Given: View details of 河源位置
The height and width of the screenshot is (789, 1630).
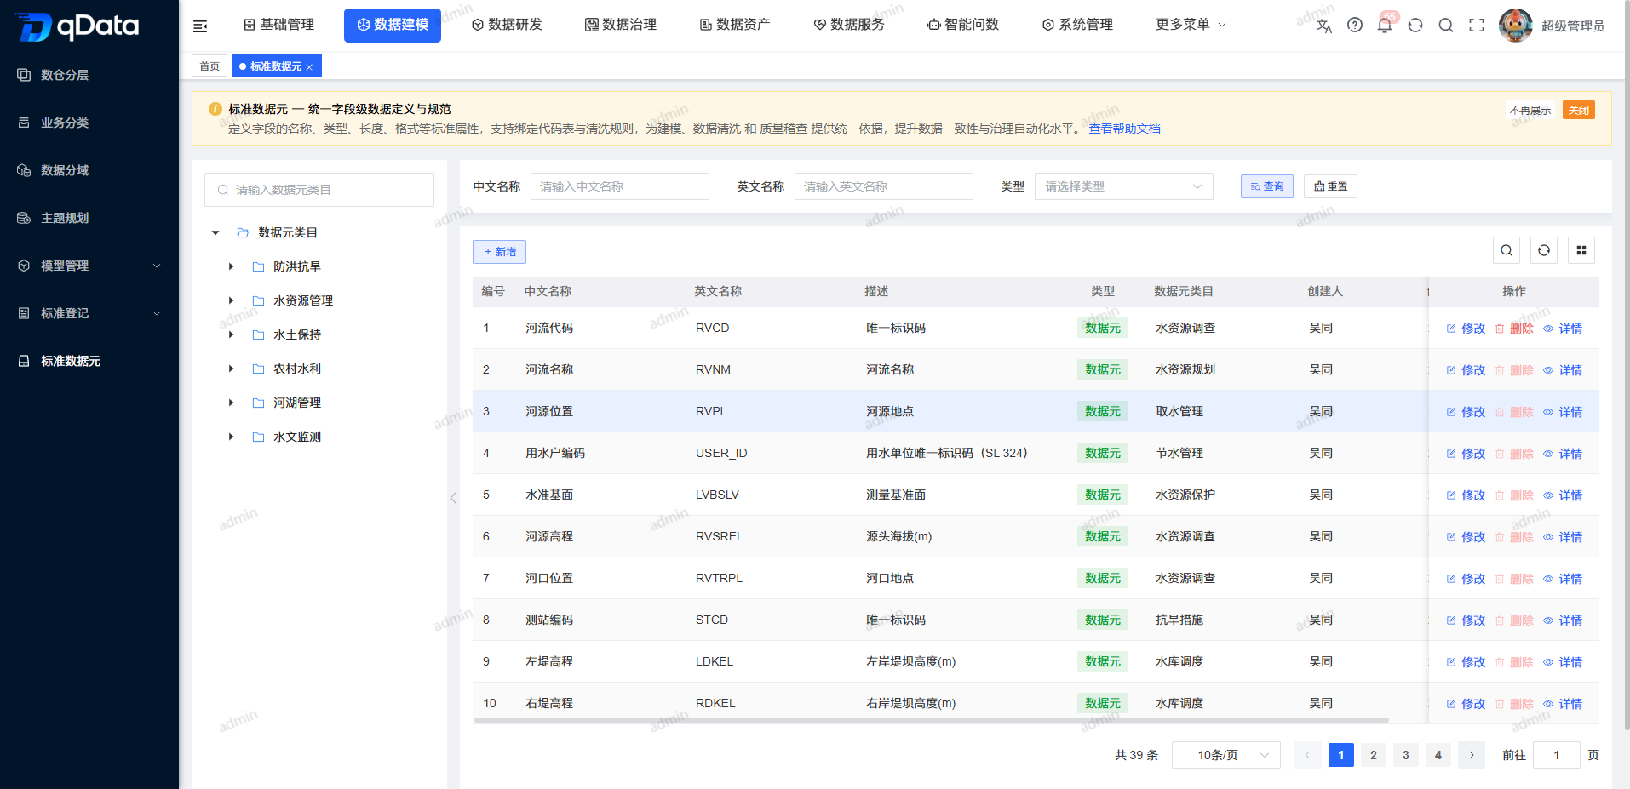Looking at the screenshot, I should click(1563, 412).
